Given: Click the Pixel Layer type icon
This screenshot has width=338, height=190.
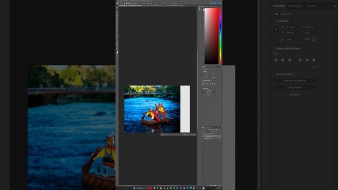Looking at the screenshot, I should click(x=276, y=14).
